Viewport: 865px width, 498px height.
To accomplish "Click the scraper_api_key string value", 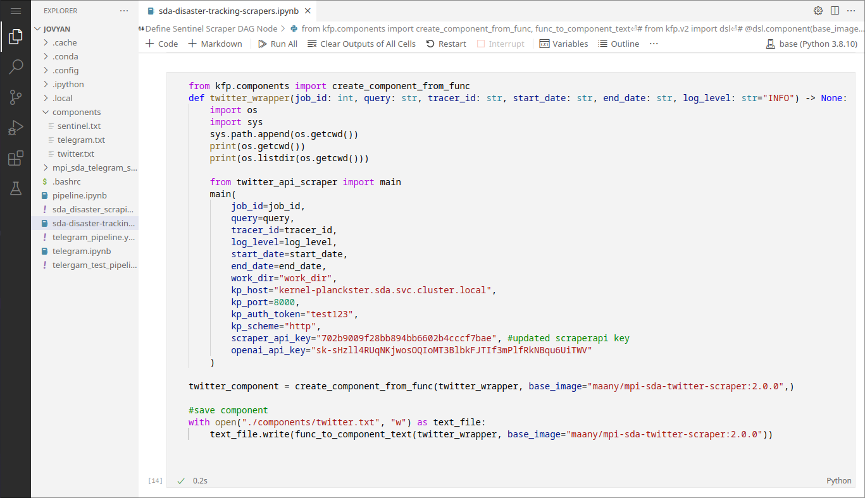I will pyautogui.click(x=407, y=338).
